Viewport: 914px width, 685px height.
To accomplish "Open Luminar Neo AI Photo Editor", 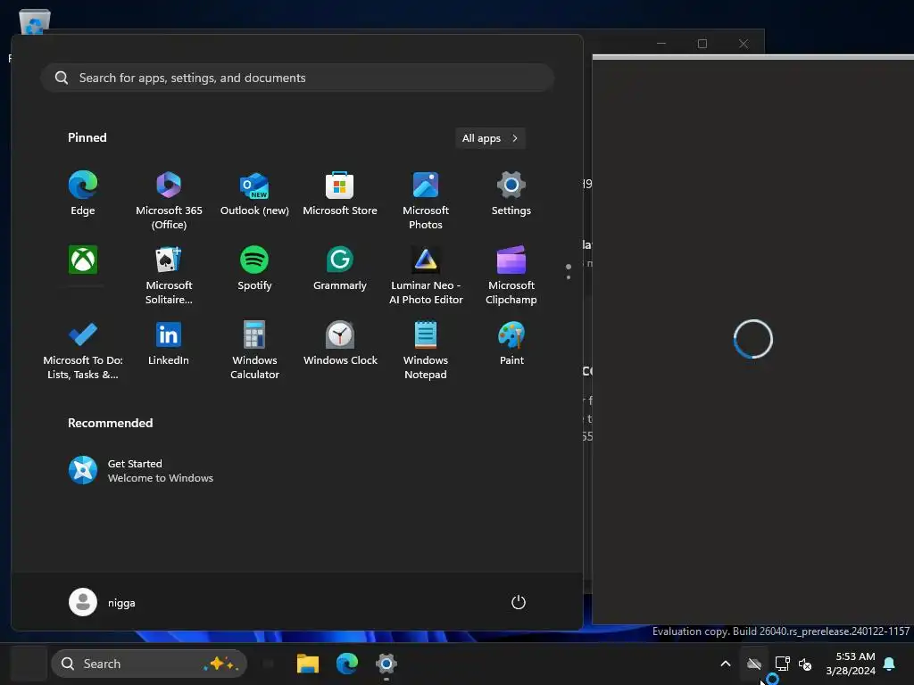I will (426, 276).
